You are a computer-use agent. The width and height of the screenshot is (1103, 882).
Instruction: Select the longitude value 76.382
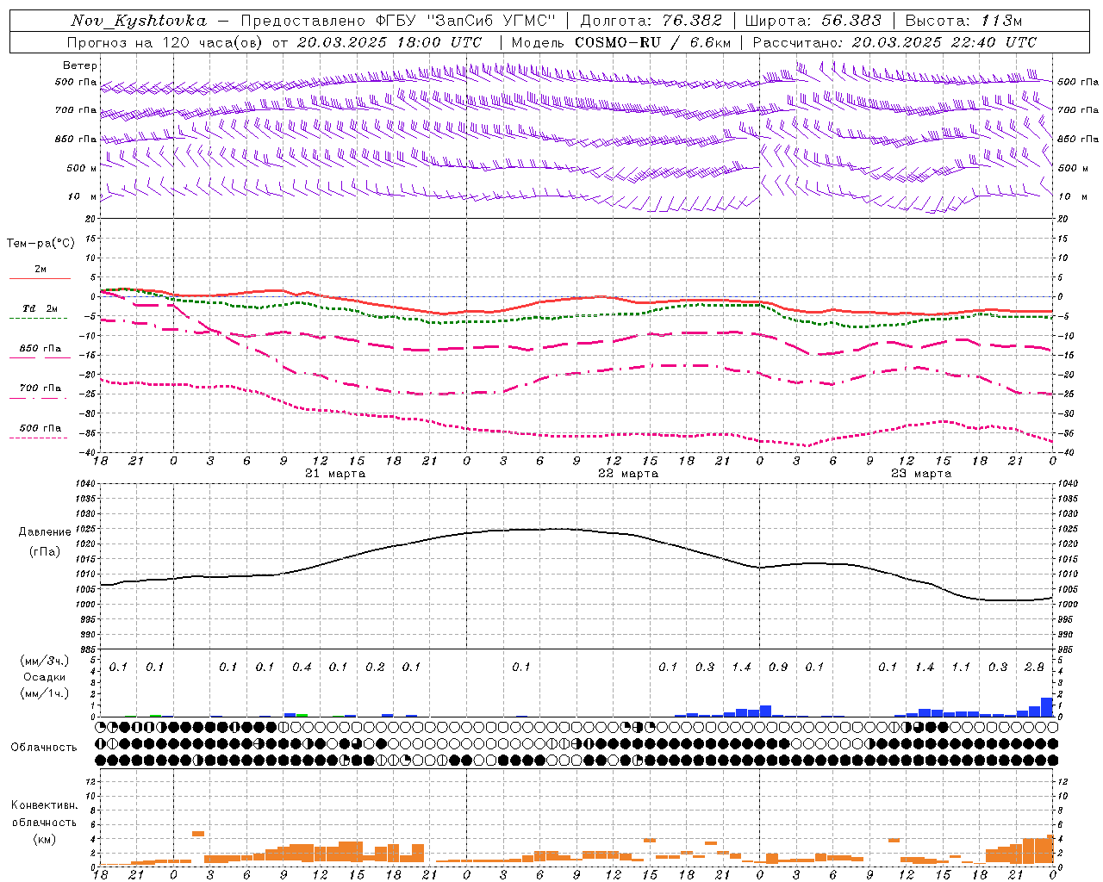click(694, 21)
